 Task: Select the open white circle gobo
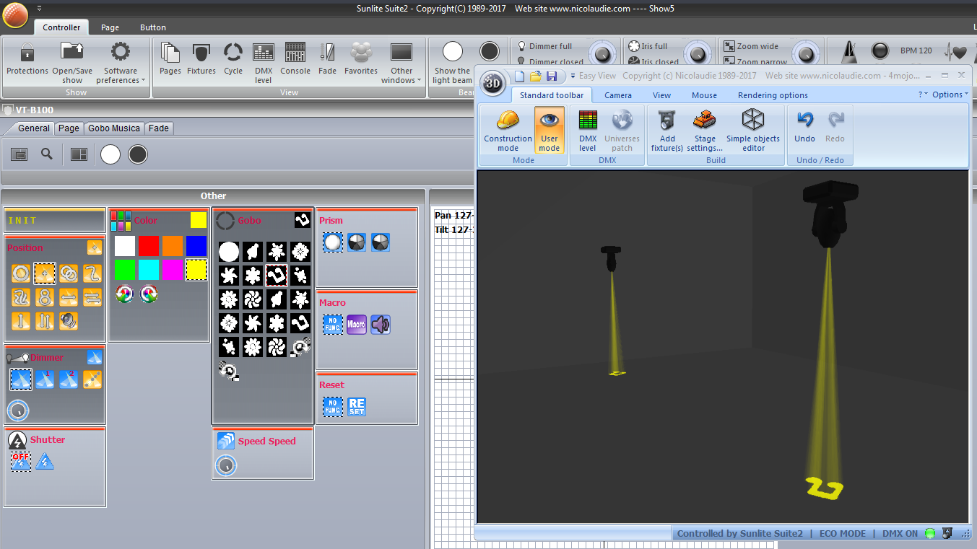click(229, 252)
